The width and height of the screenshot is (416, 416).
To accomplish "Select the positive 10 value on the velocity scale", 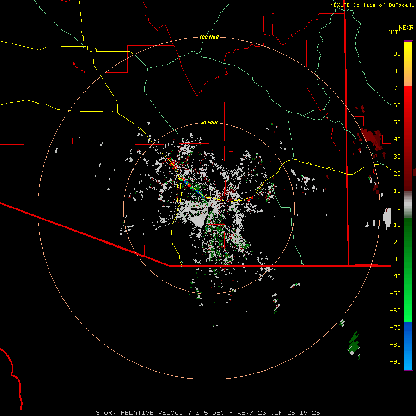I will pos(397,191).
